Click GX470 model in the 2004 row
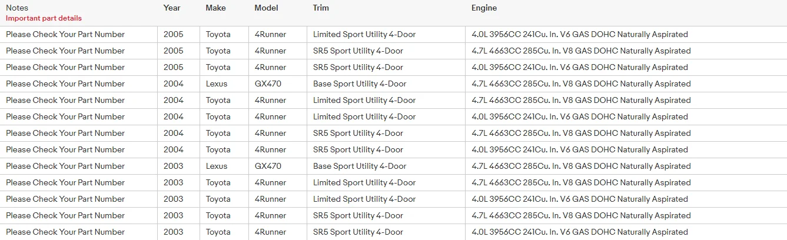This screenshot has width=787, height=240. coord(268,84)
